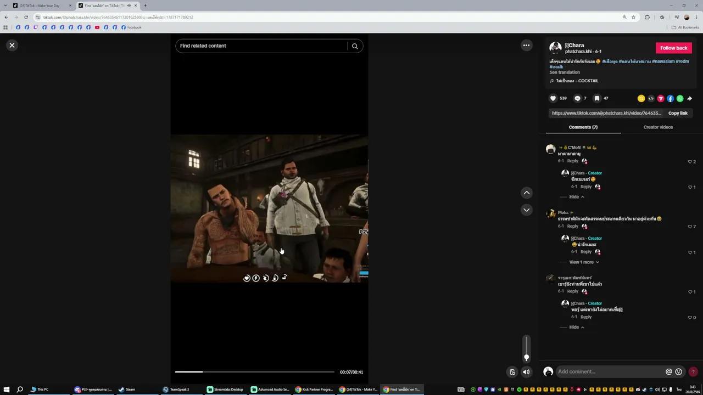Repost the video with yellow repost icon
Screen dimensions: 703x395
(641, 99)
